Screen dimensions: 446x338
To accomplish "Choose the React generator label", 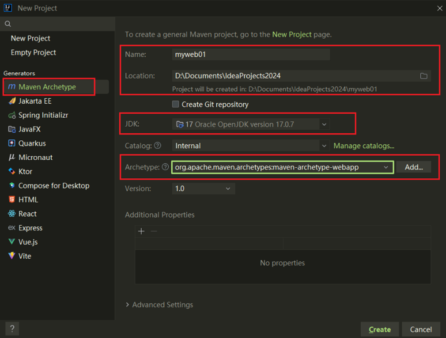I will pyautogui.click(x=28, y=214).
